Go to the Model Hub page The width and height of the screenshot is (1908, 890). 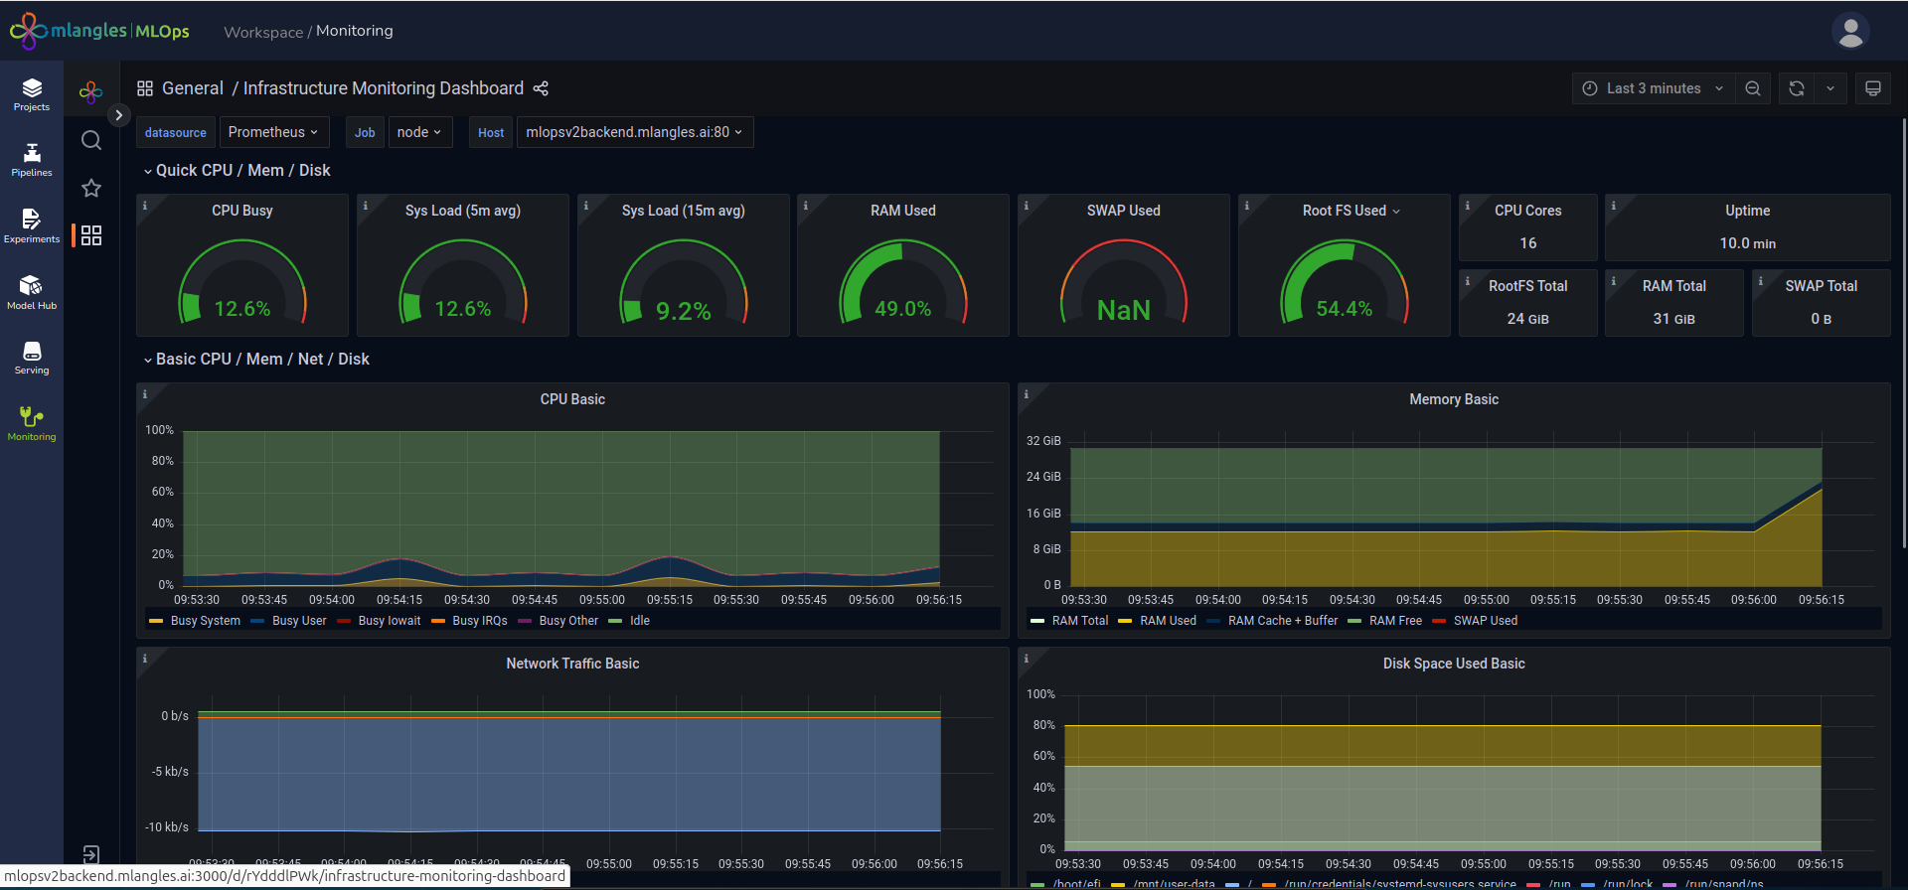(32, 292)
